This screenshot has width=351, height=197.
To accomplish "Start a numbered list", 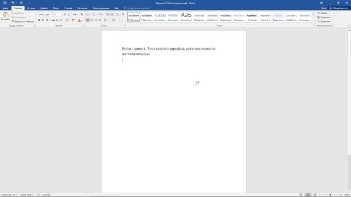I will (94, 15).
